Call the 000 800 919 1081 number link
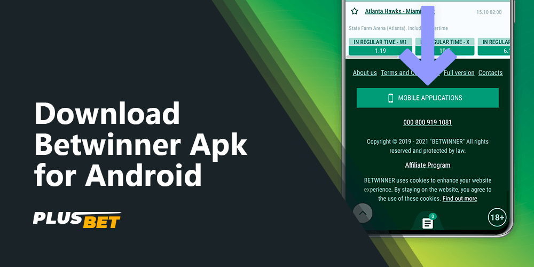 (428, 122)
